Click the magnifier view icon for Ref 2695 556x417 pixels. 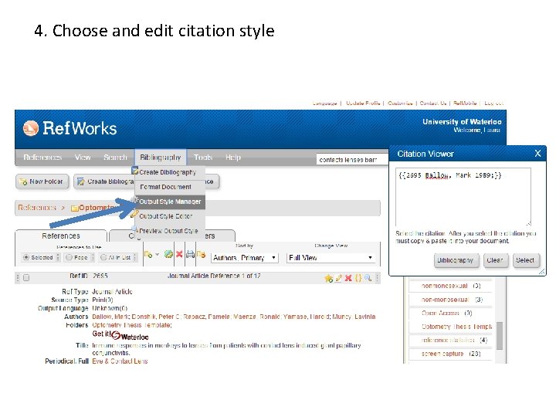click(368, 278)
